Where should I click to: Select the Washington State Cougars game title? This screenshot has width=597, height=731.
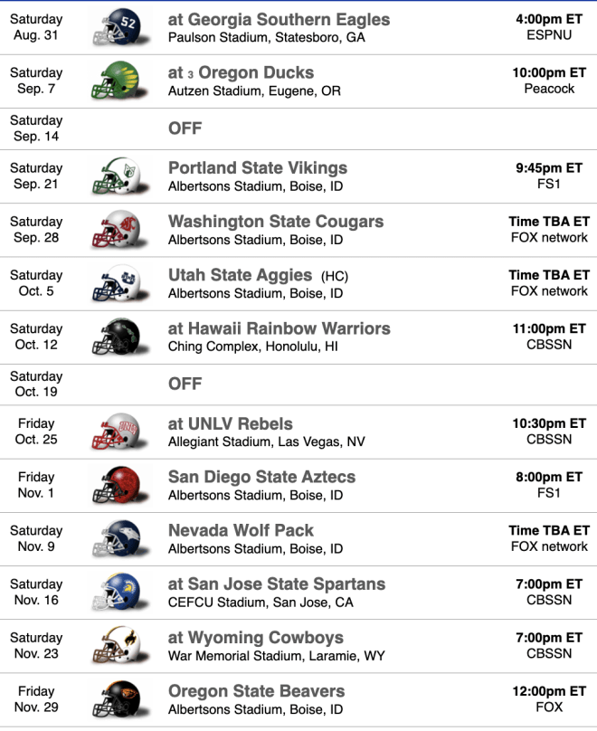click(x=276, y=222)
